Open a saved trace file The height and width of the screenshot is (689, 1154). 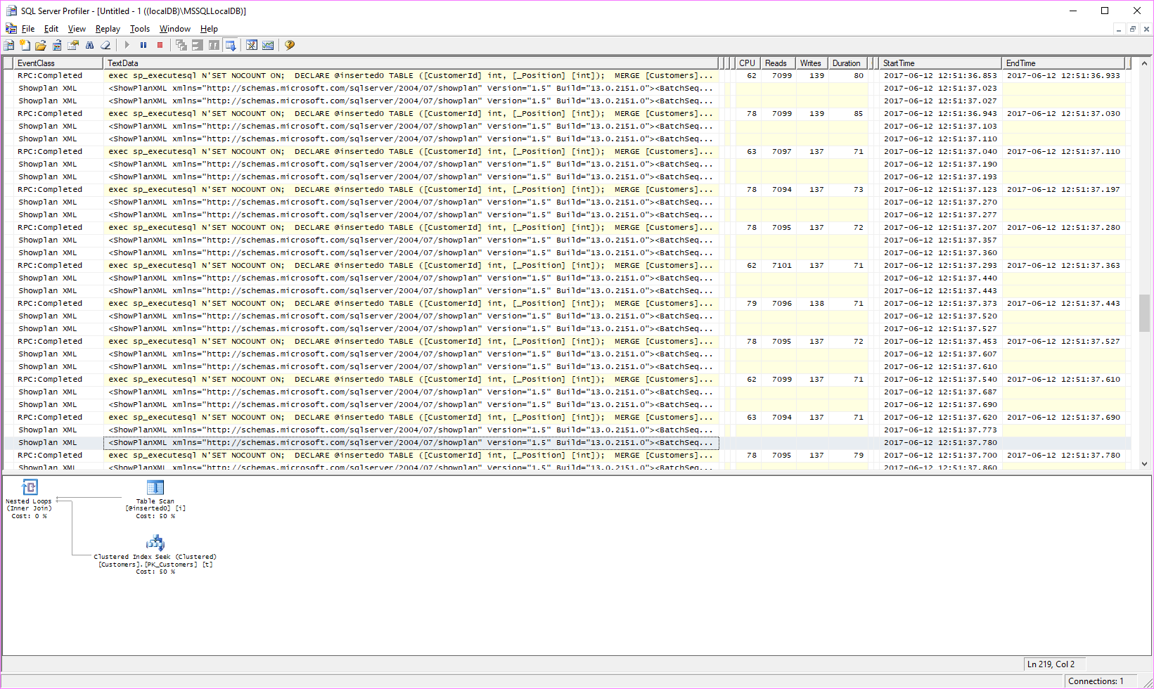[40, 45]
